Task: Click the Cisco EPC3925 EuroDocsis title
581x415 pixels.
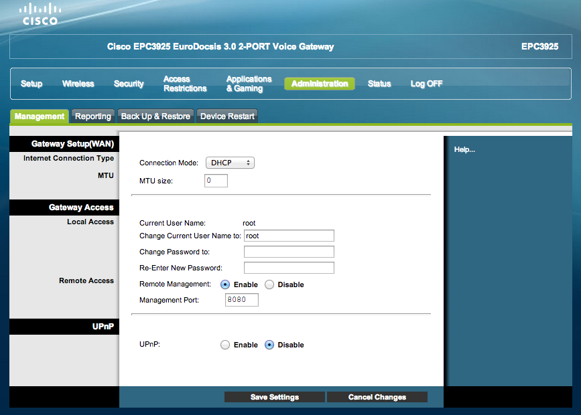Action: click(220, 47)
